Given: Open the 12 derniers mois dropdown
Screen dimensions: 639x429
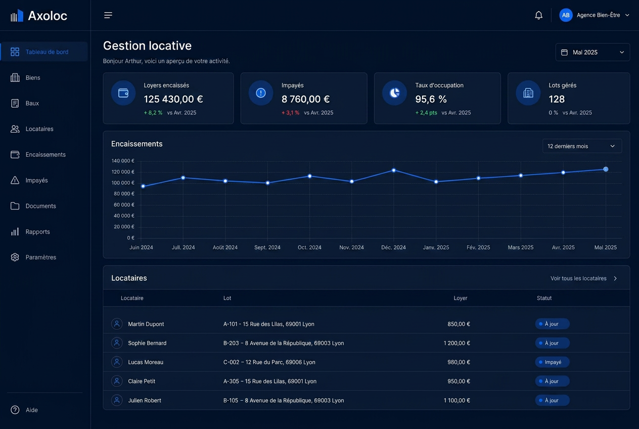Looking at the screenshot, I should coord(582,146).
